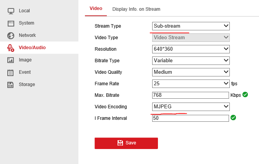
Task: Open the Frame Rate dropdown
Action: point(191,84)
